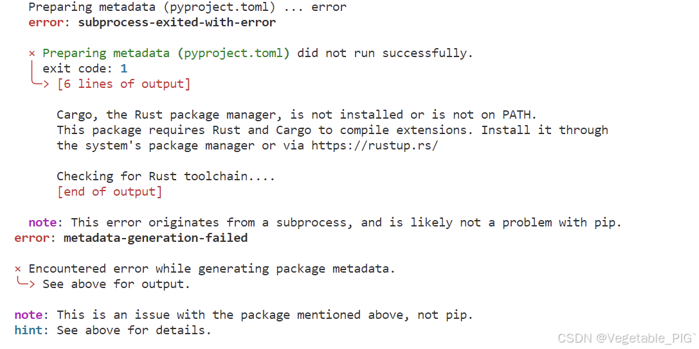Click the red error label at top
This screenshot has width=699, height=349.
click(x=46, y=22)
